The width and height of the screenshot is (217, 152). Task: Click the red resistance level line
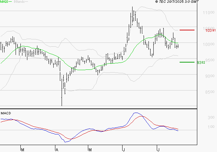(x=187, y=30)
